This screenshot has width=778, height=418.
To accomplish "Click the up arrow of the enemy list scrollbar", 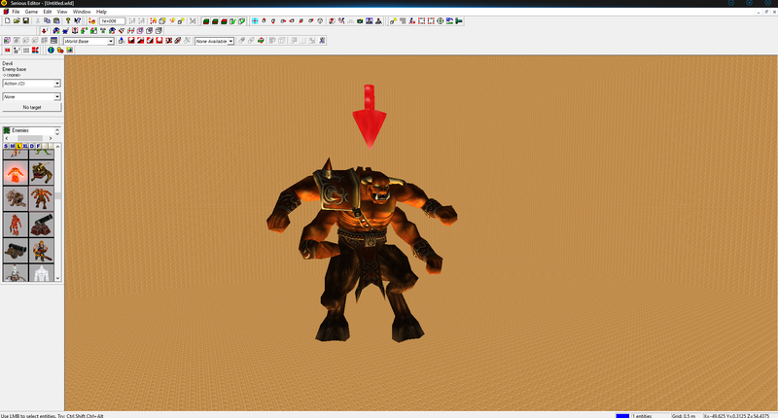I will point(58,146).
